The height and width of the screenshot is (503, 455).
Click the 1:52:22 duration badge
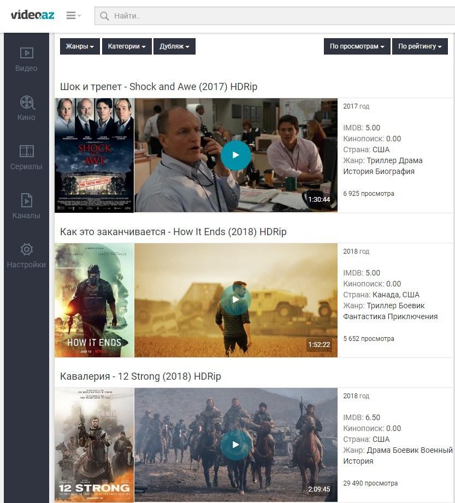[319, 345]
